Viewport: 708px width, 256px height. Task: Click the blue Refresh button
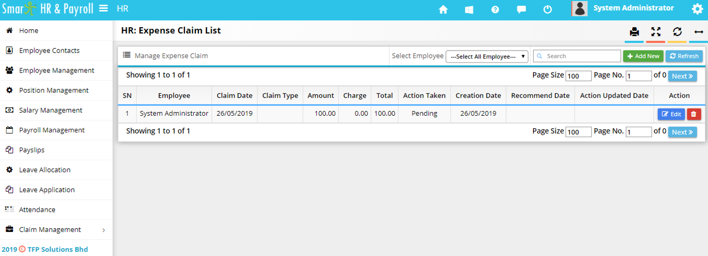click(684, 56)
